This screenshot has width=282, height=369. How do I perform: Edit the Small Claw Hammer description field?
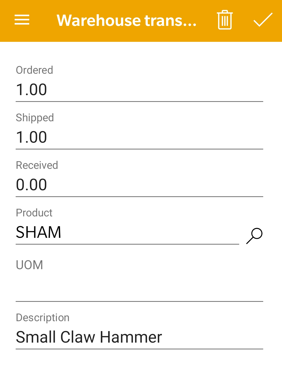pos(139,337)
